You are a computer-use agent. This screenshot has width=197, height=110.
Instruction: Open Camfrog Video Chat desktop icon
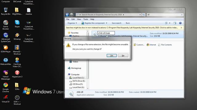click(17, 62)
